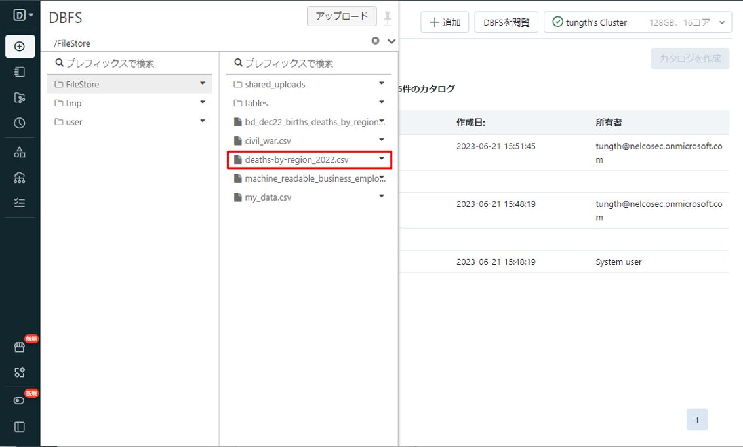The width and height of the screenshot is (743, 447).
Task: Click the search icon in FileStore column
Action: [59, 62]
